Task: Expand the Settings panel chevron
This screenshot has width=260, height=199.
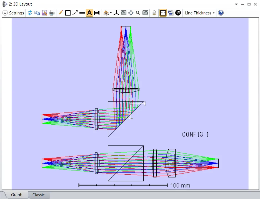Action: [5, 13]
